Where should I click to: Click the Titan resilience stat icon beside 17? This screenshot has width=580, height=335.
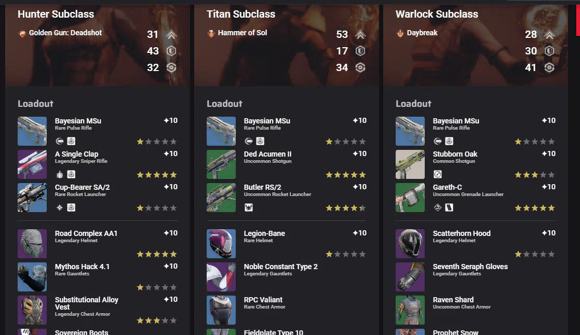click(x=360, y=51)
